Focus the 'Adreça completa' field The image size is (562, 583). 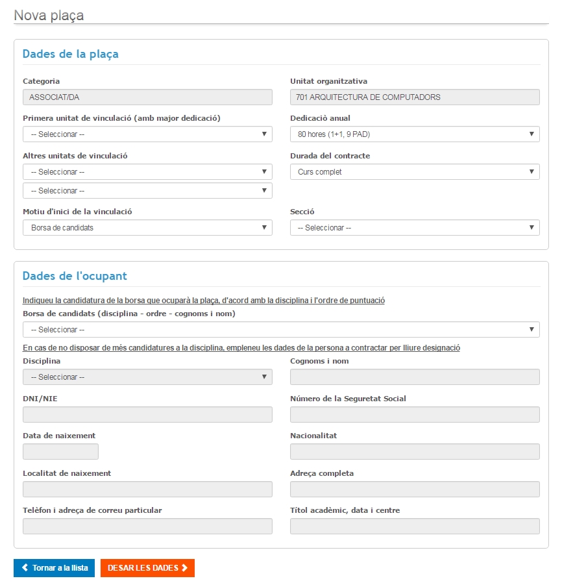click(x=415, y=490)
